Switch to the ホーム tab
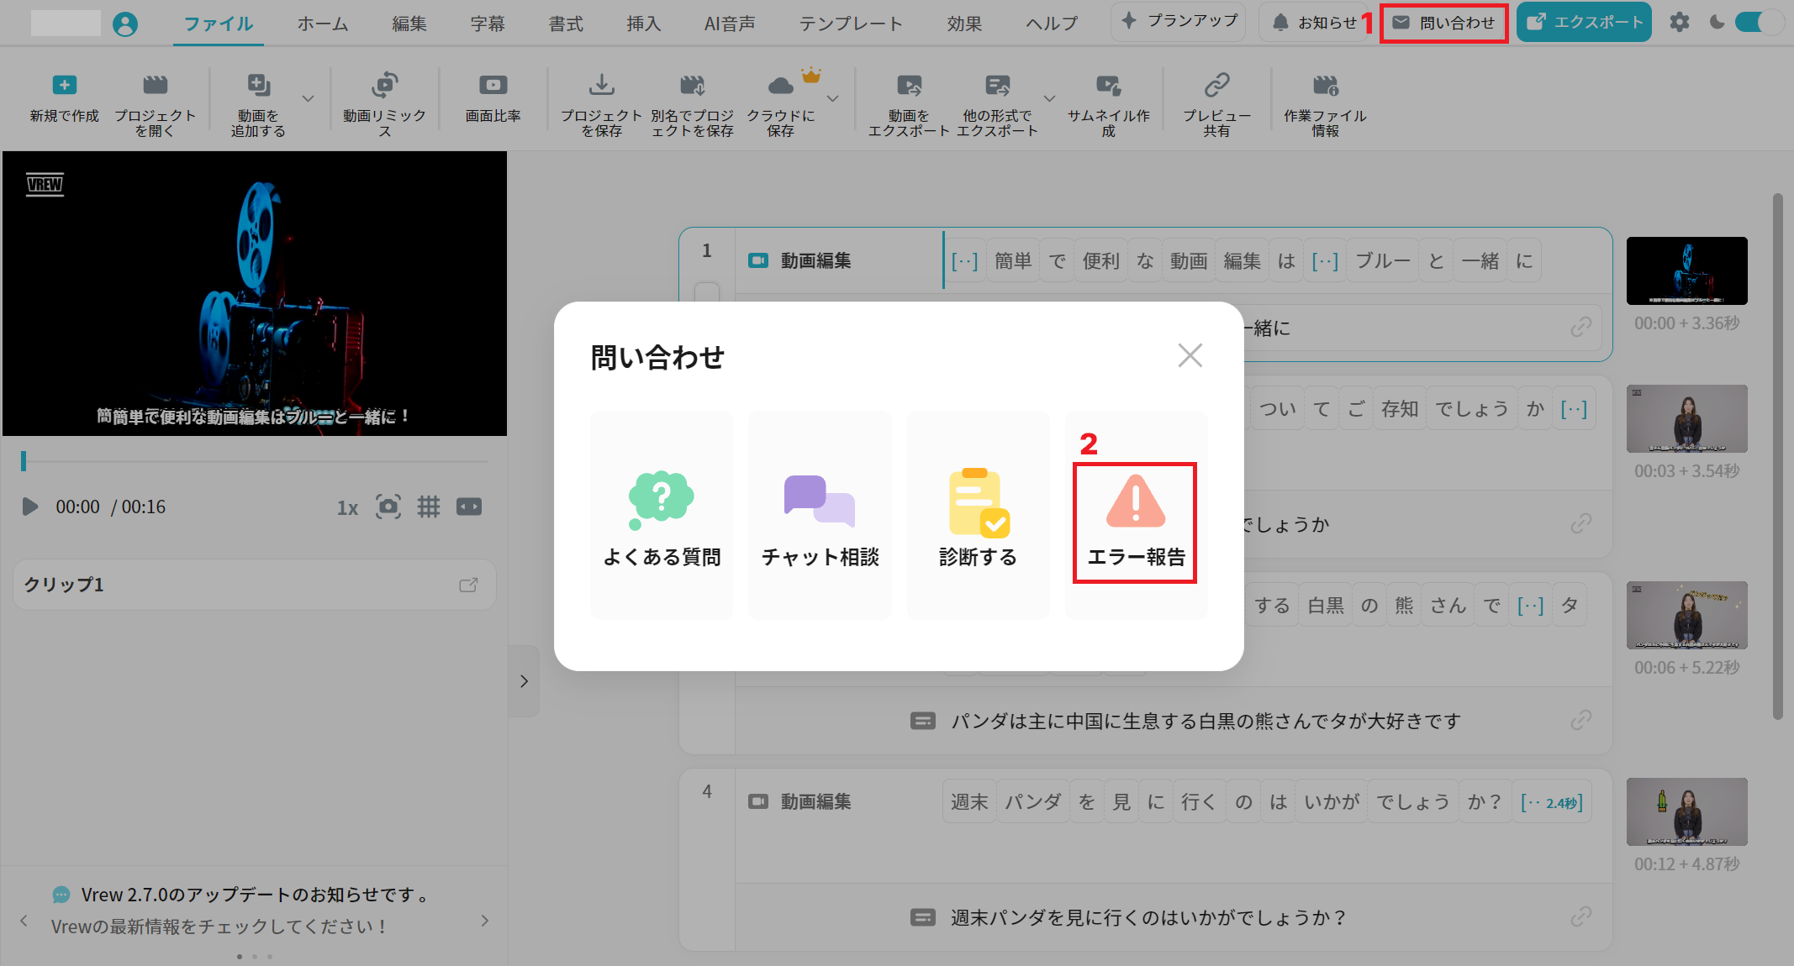Image resolution: width=1794 pixels, height=966 pixels. (x=323, y=24)
